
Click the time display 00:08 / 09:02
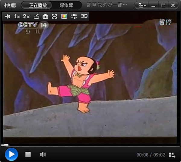click(x=151, y=155)
